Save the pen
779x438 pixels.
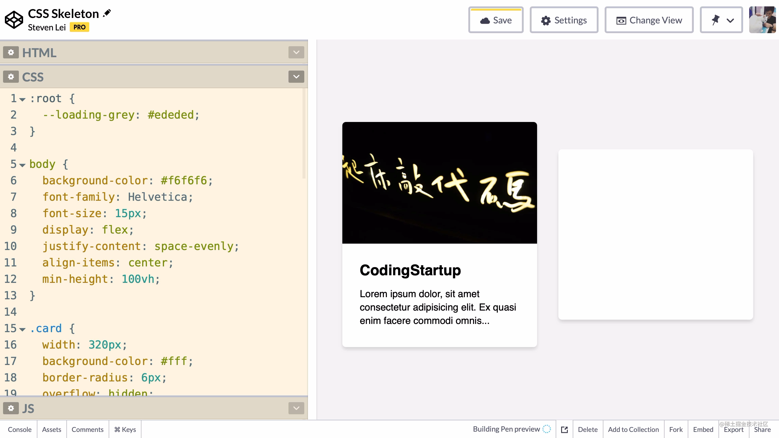[496, 20]
